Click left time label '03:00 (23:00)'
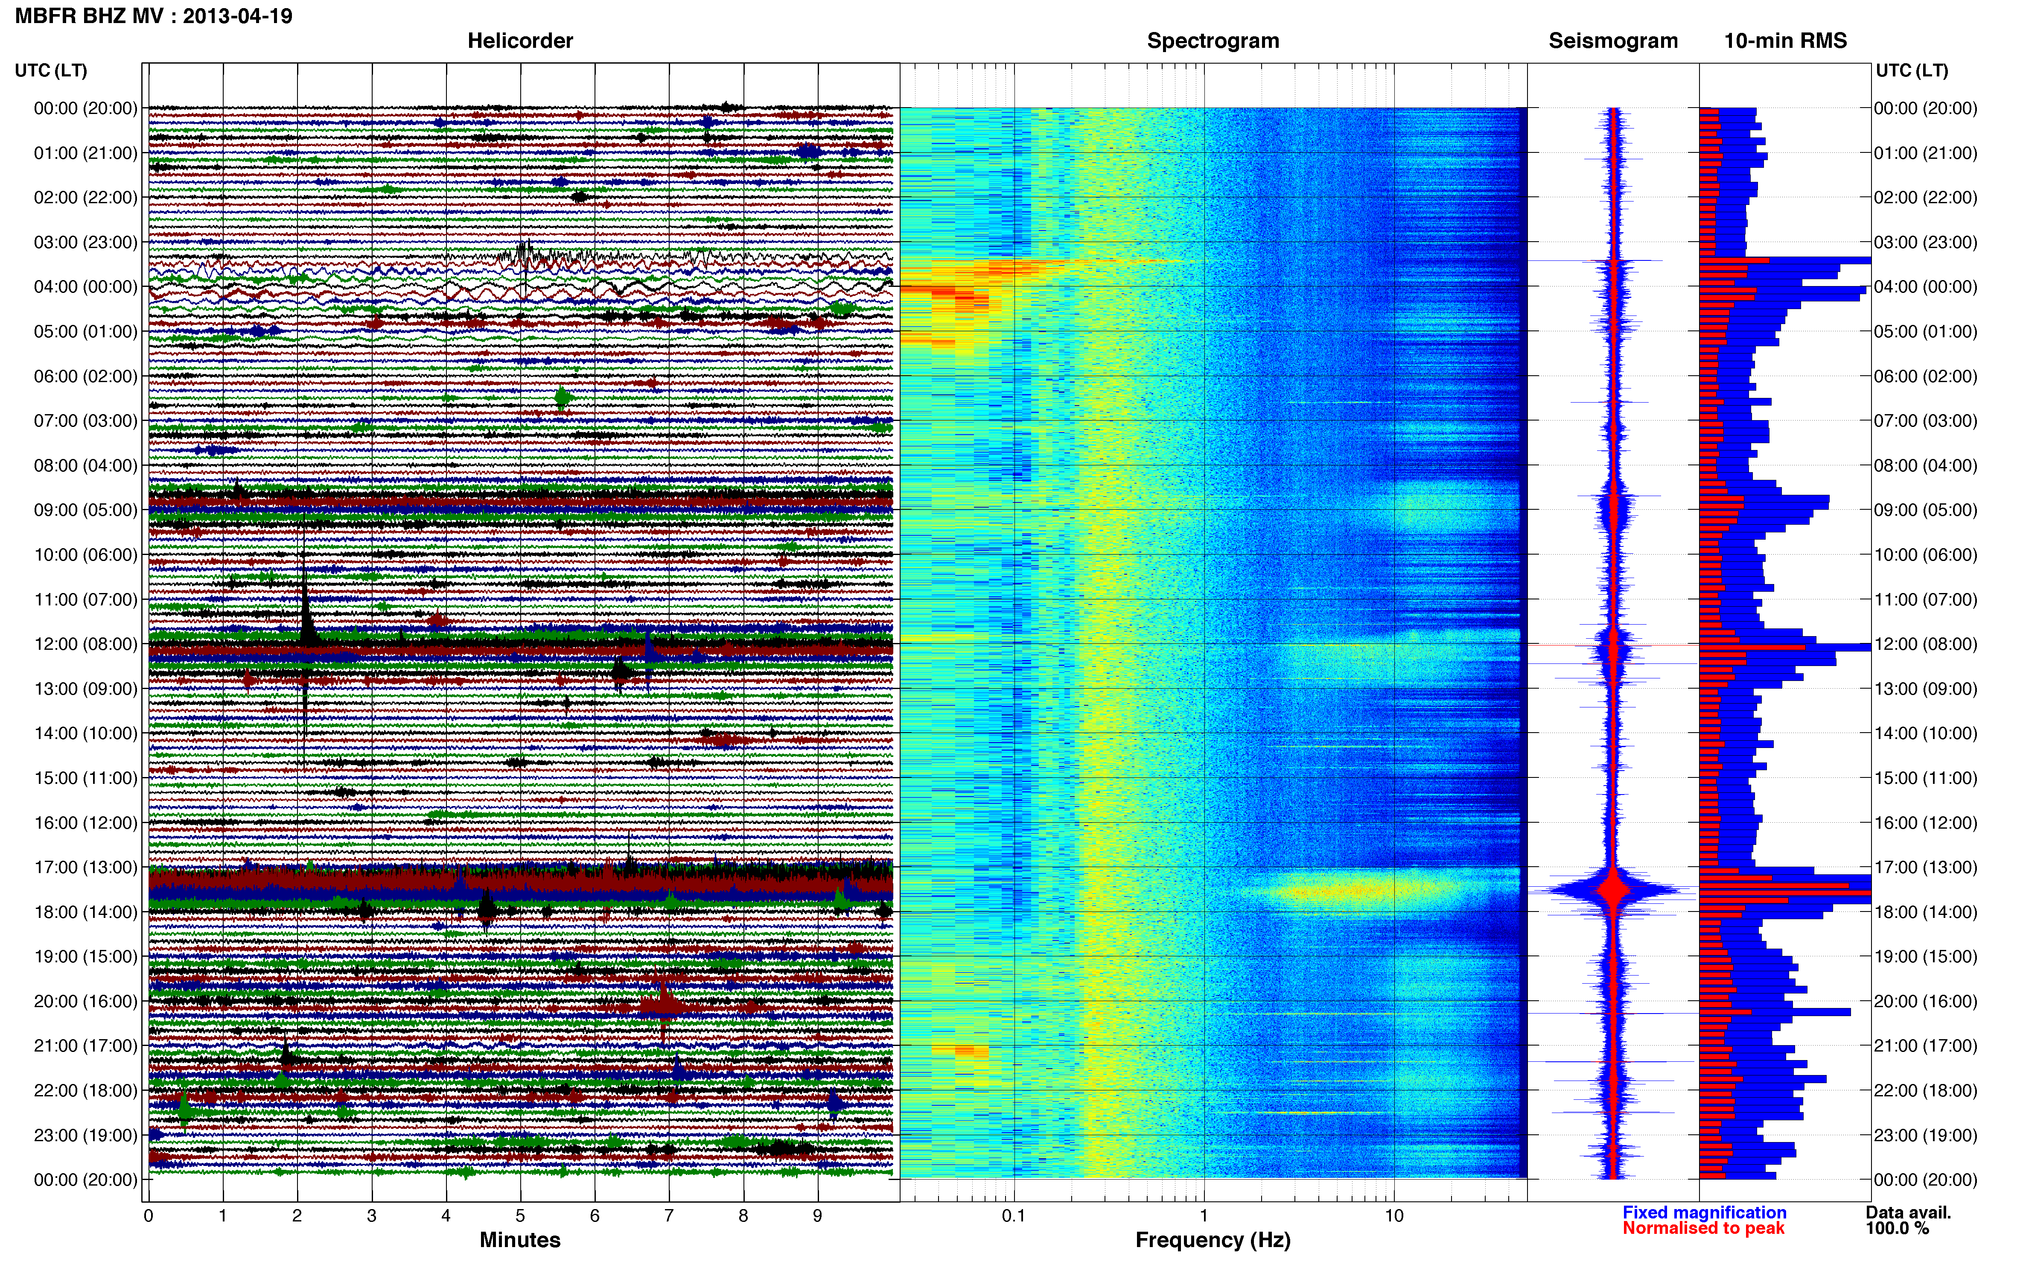The image size is (2023, 1265). [85, 242]
